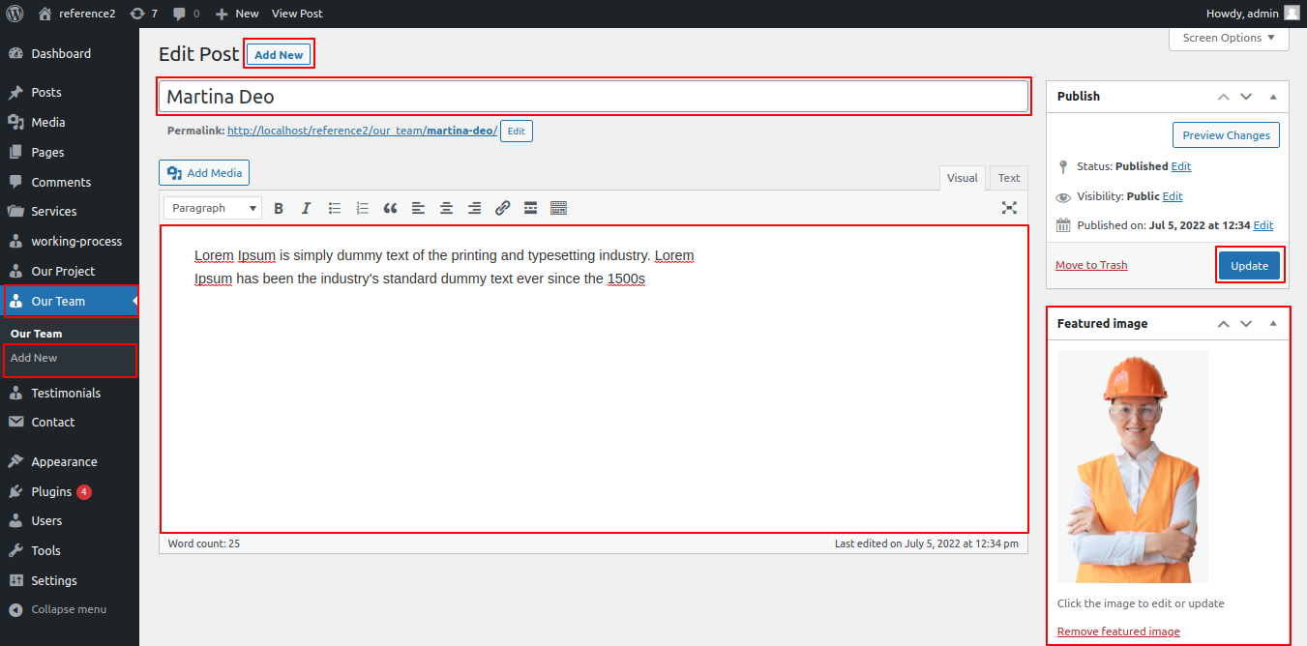Apply italic formatting in editor toolbar
The width and height of the screenshot is (1307, 646).
pyautogui.click(x=306, y=208)
